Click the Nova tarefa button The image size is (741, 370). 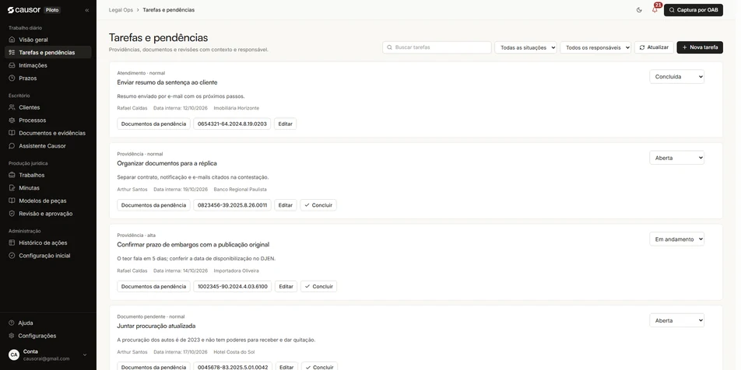700,47
